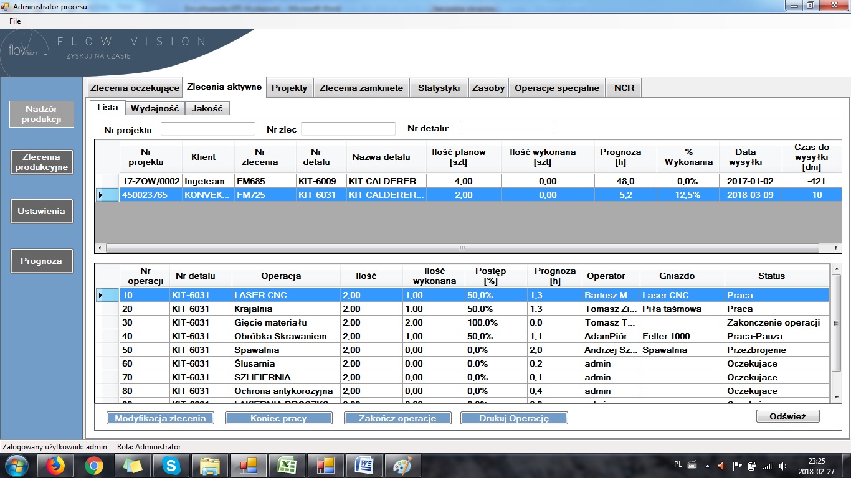This screenshot has width=851, height=478.
Task: Open the File menu
Action: 15,21
